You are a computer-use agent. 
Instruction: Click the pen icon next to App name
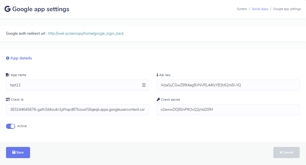[x=8, y=75]
